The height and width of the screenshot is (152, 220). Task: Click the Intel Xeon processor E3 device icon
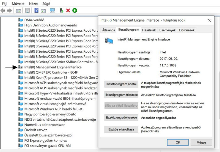point(21,77)
